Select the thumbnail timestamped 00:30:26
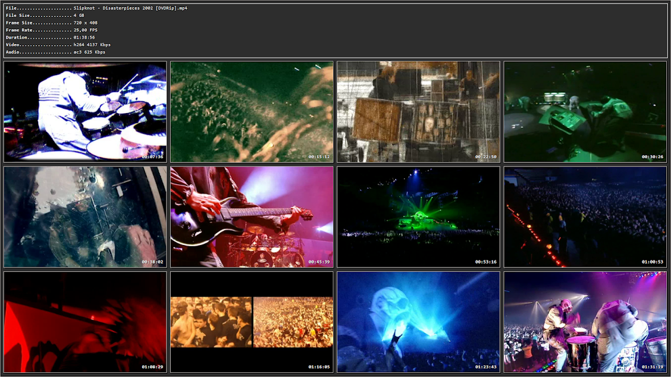 (x=585, y=111)
